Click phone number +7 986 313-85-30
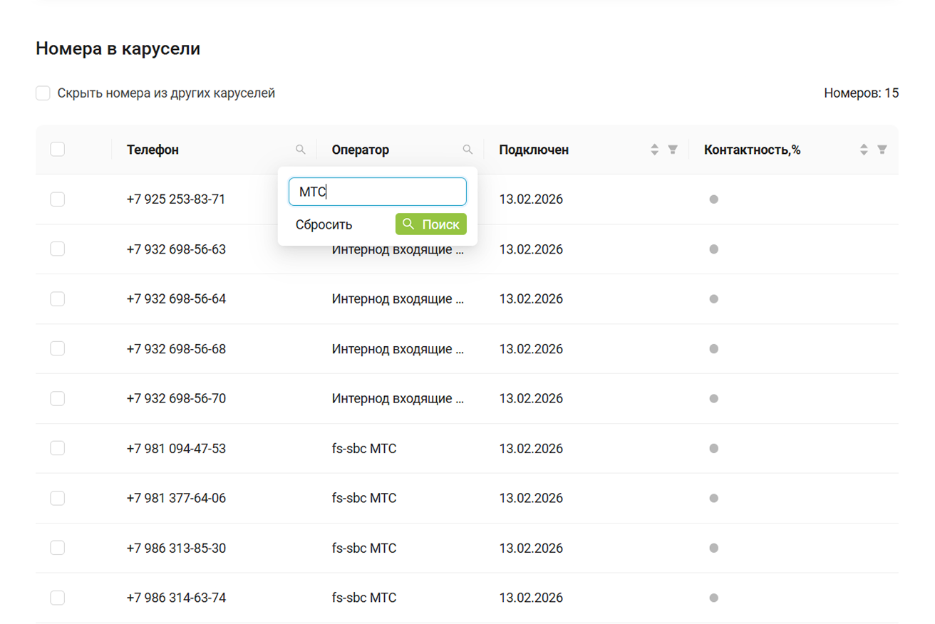Screen dimensions: 935x624 (176, 548)
